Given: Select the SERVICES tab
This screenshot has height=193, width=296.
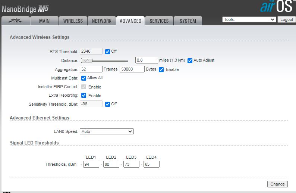Looking at the screenshot, I should [159, 21].
